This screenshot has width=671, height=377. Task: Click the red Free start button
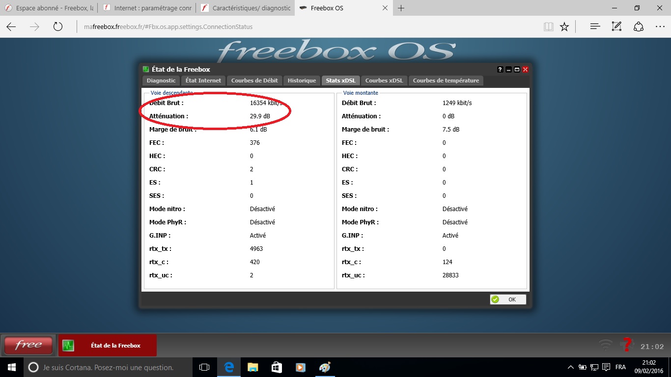click(28, 345)
